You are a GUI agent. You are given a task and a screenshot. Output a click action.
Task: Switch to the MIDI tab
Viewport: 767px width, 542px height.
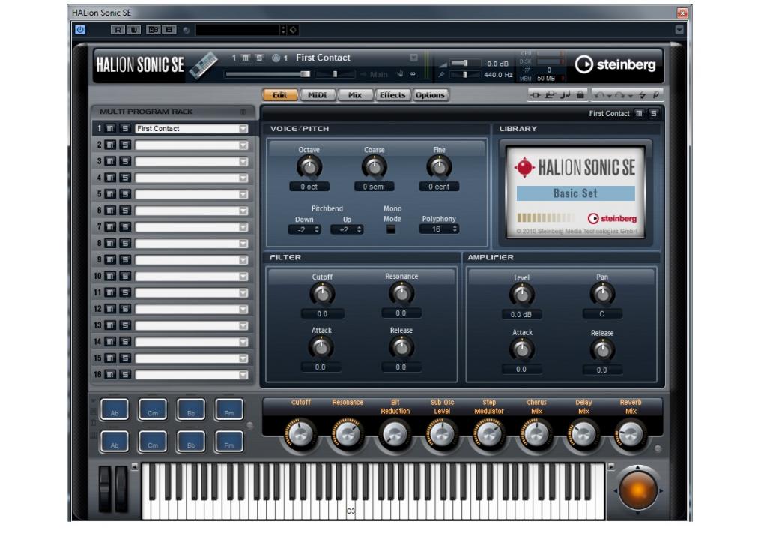tap(318, 95)
